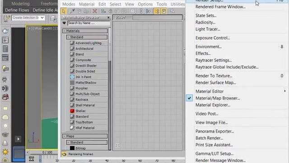Image resolution: width=289 pixels, height=163 pixels.
Task: Collapse the Standard group under Maps
Action: tap(87, 142)
